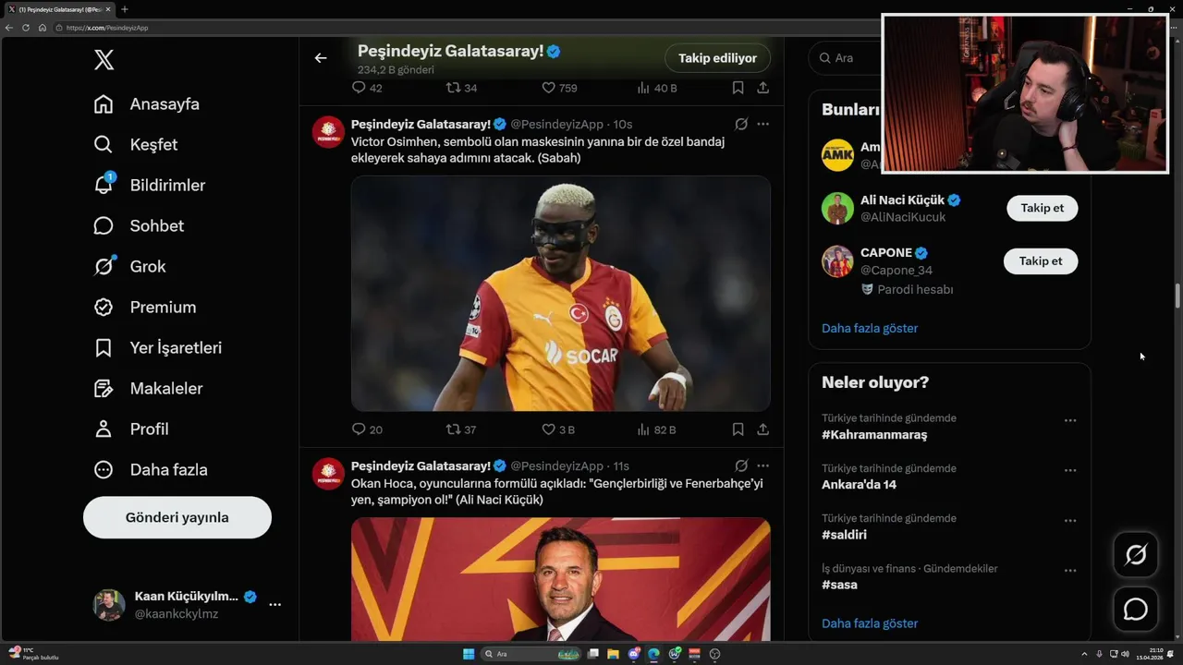Screen dimensions: 1183x665
Task: Open File Explorer from the taskbar
Action: click(614, 654)
